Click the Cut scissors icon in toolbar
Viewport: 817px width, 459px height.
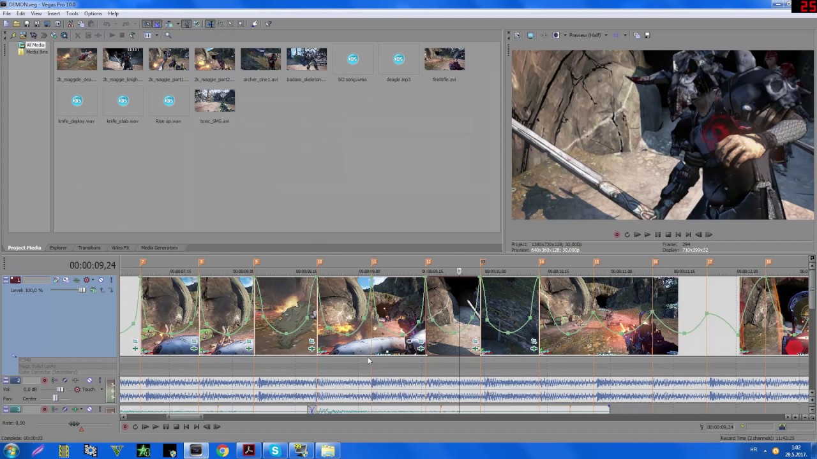(70, 24)
